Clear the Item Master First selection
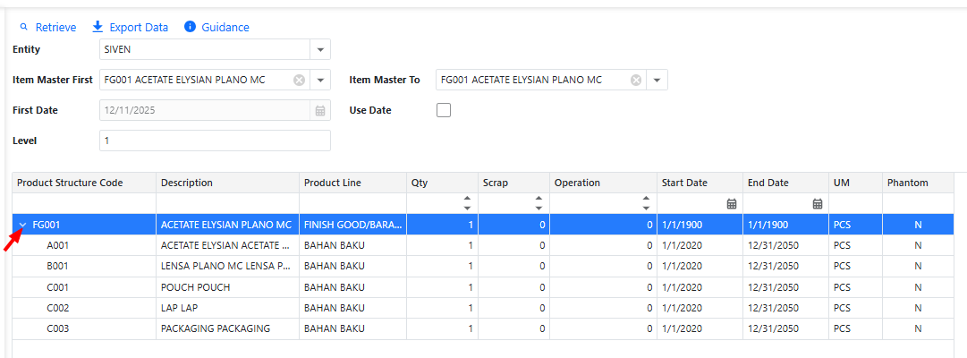 coord(299,81)
